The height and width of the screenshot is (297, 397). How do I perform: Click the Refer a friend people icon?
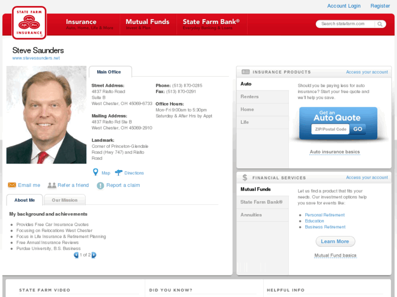coord(52,185)
